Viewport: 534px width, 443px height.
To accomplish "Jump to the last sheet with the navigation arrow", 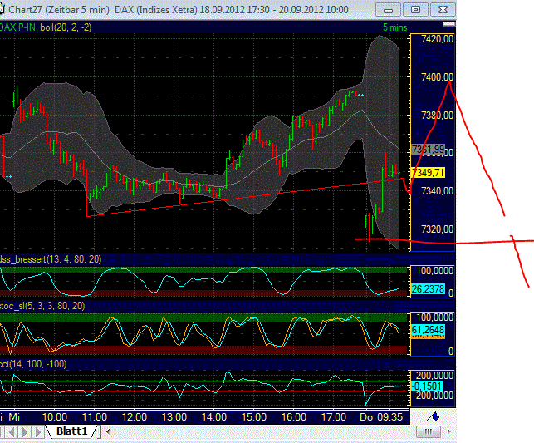I will pos(38,432).
